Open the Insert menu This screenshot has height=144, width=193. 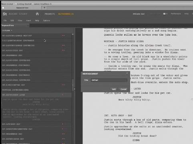tap(28, 20)
